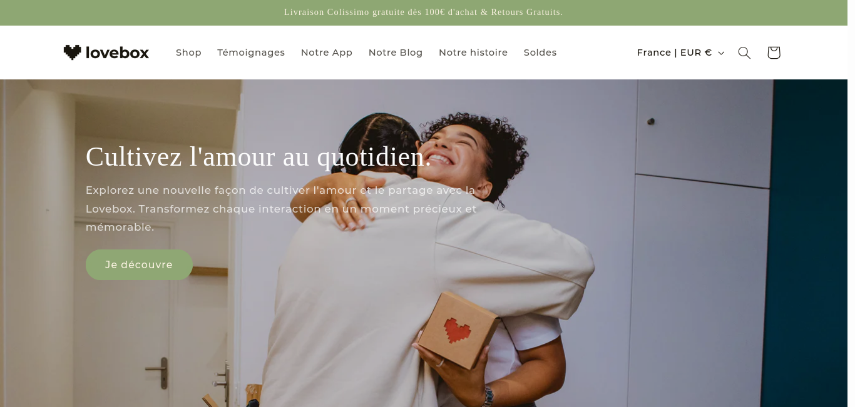This screenshot has width=855, height=407.
Task: Open the Shop menu item
Action: click(188, 53)
